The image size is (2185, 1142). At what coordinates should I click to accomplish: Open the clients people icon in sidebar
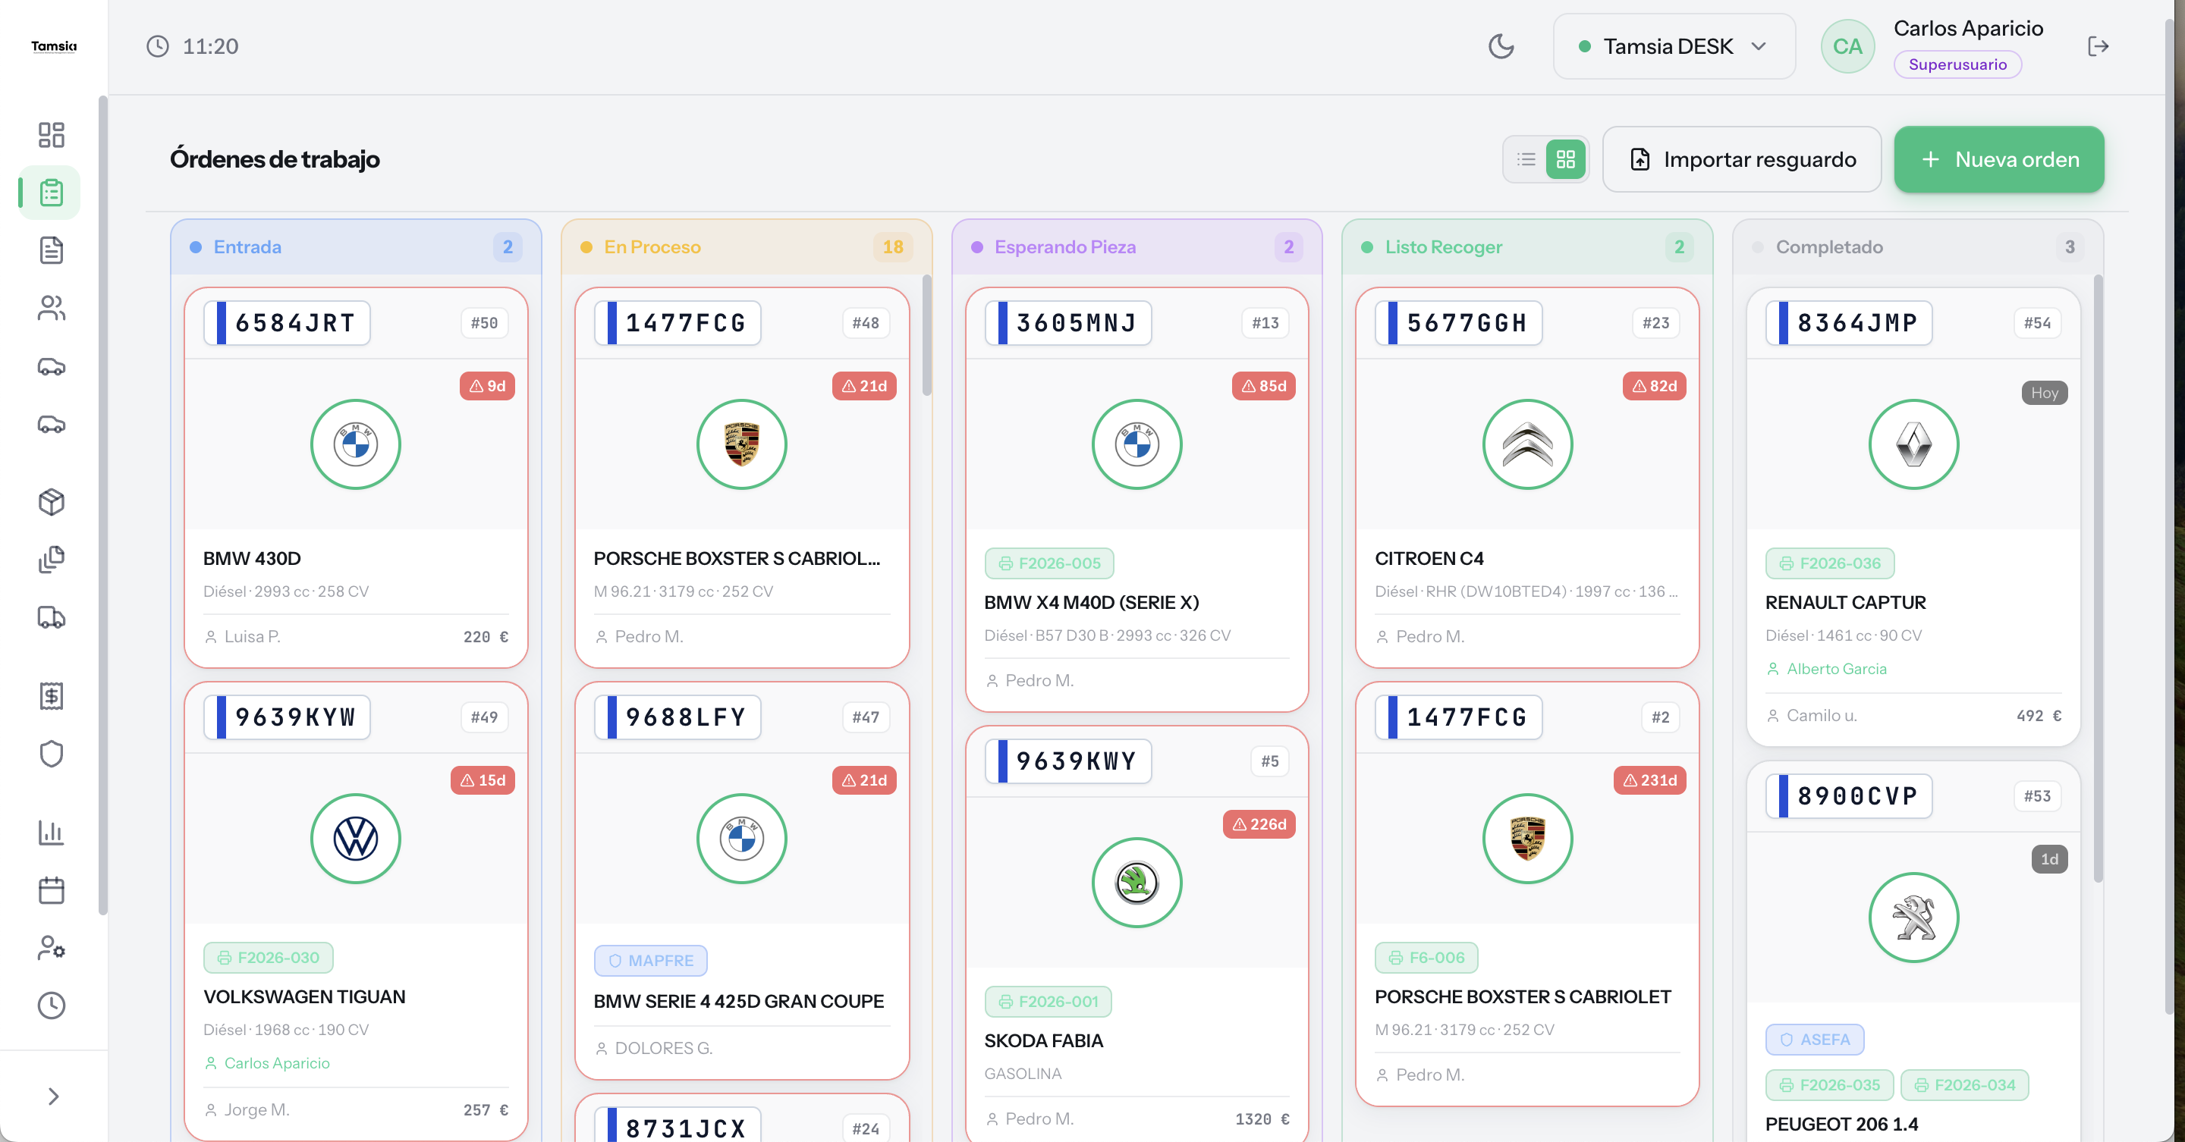click(51, 308)
